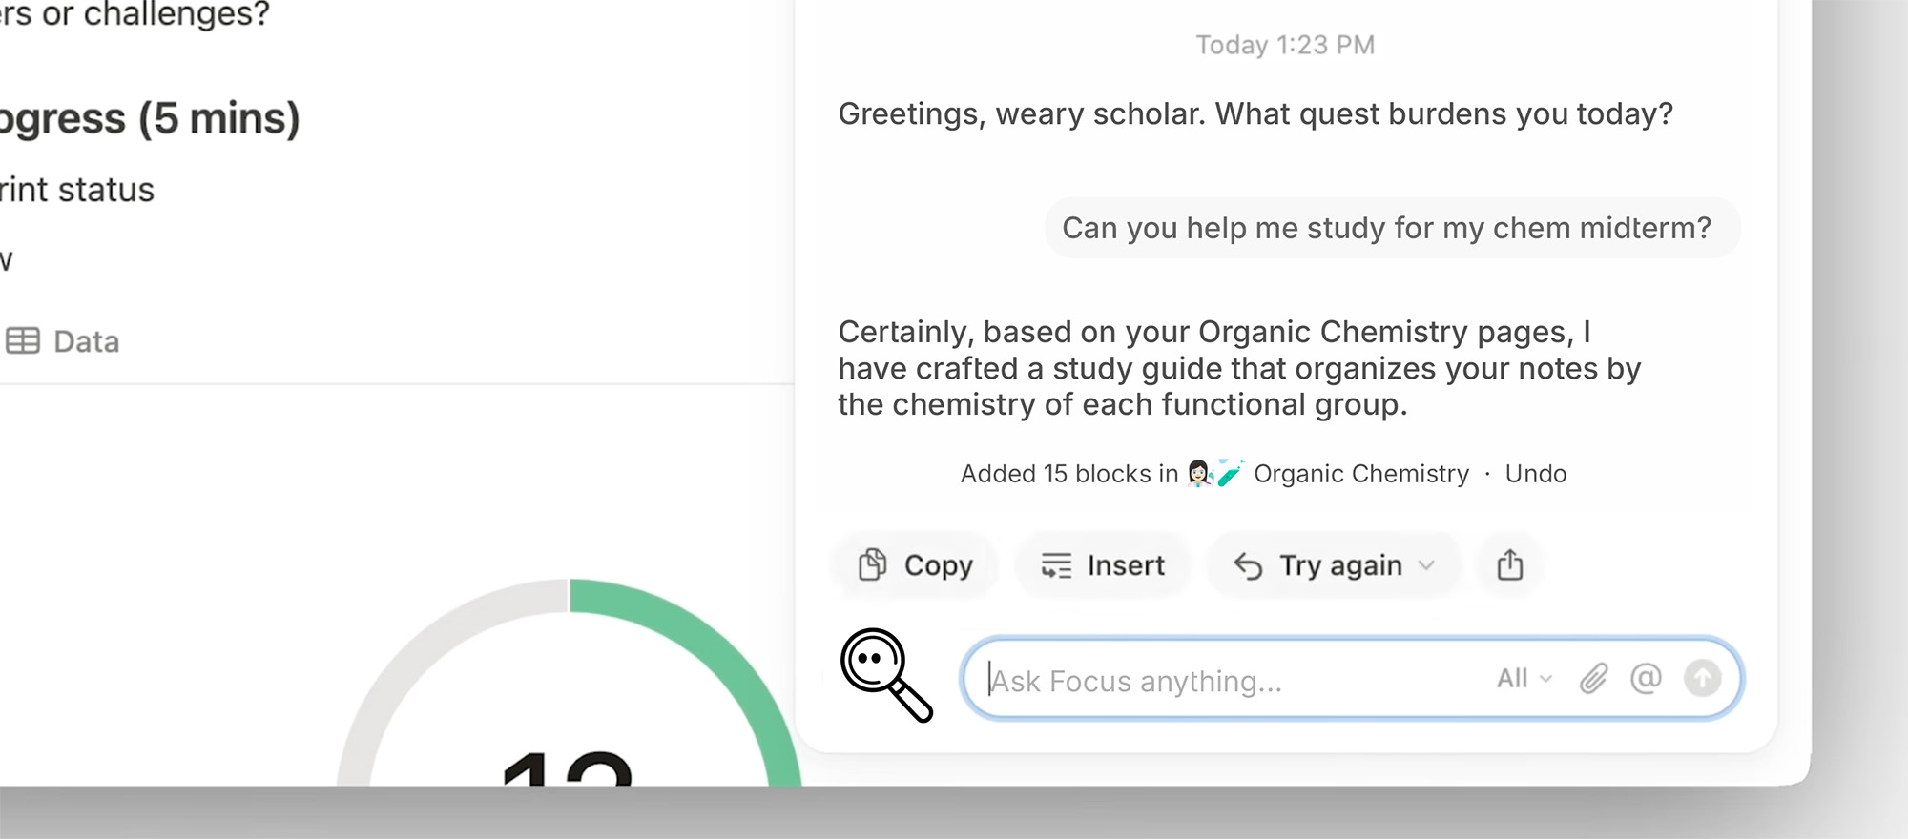Click the 'Added 15 blocks in' text
The image size is (1908, 839).
1069,474
